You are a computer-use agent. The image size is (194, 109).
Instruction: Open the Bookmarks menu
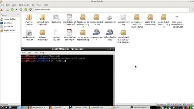(24, 5)
